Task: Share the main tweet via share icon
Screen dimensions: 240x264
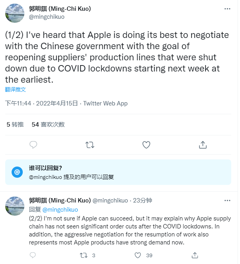Action: (x=202, y=145)
